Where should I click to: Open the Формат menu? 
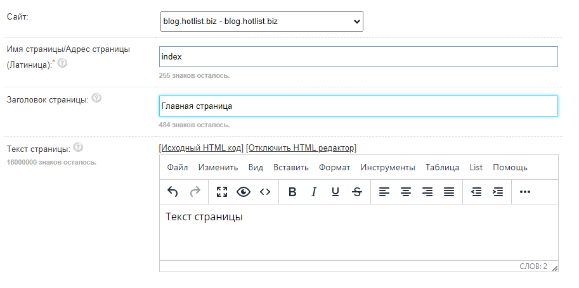[x=334, y=167]
